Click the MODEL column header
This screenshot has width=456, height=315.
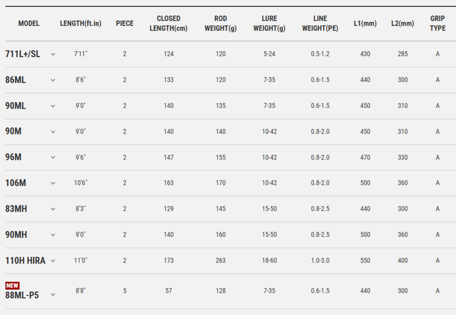29,24
